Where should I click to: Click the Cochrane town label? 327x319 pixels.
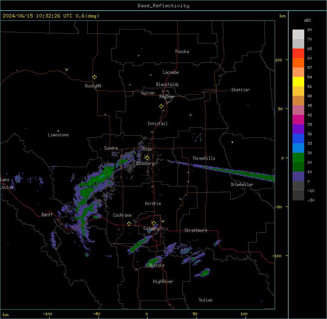(x=122, y=215)
